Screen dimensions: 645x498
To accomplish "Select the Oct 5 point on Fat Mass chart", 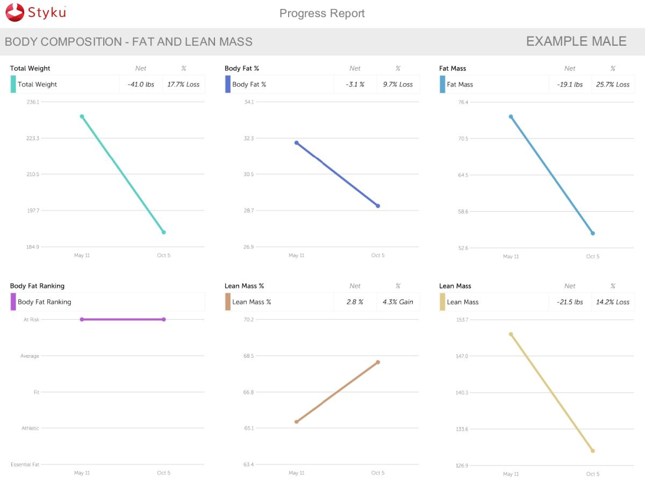I will point(592,233).
